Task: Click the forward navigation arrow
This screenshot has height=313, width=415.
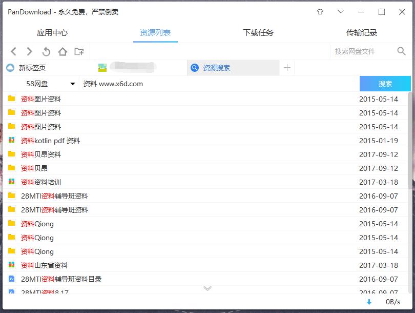Action: click(30, 51)
